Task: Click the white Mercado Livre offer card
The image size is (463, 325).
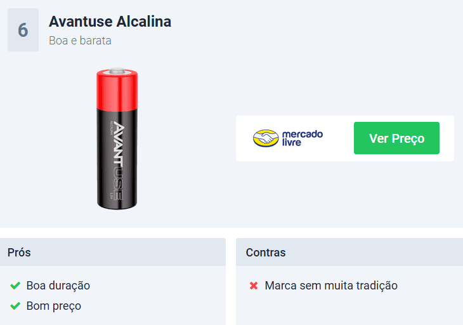Action: (345, 138)
